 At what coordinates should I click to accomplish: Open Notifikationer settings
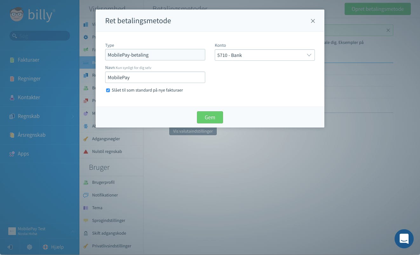(x=105, y=195)
